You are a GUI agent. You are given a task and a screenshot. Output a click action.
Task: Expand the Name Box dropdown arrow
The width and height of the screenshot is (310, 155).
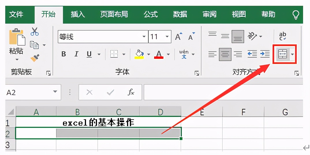coord(55,92)
